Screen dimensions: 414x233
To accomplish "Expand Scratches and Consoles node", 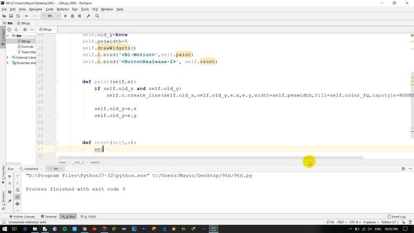I will (8, 63).
